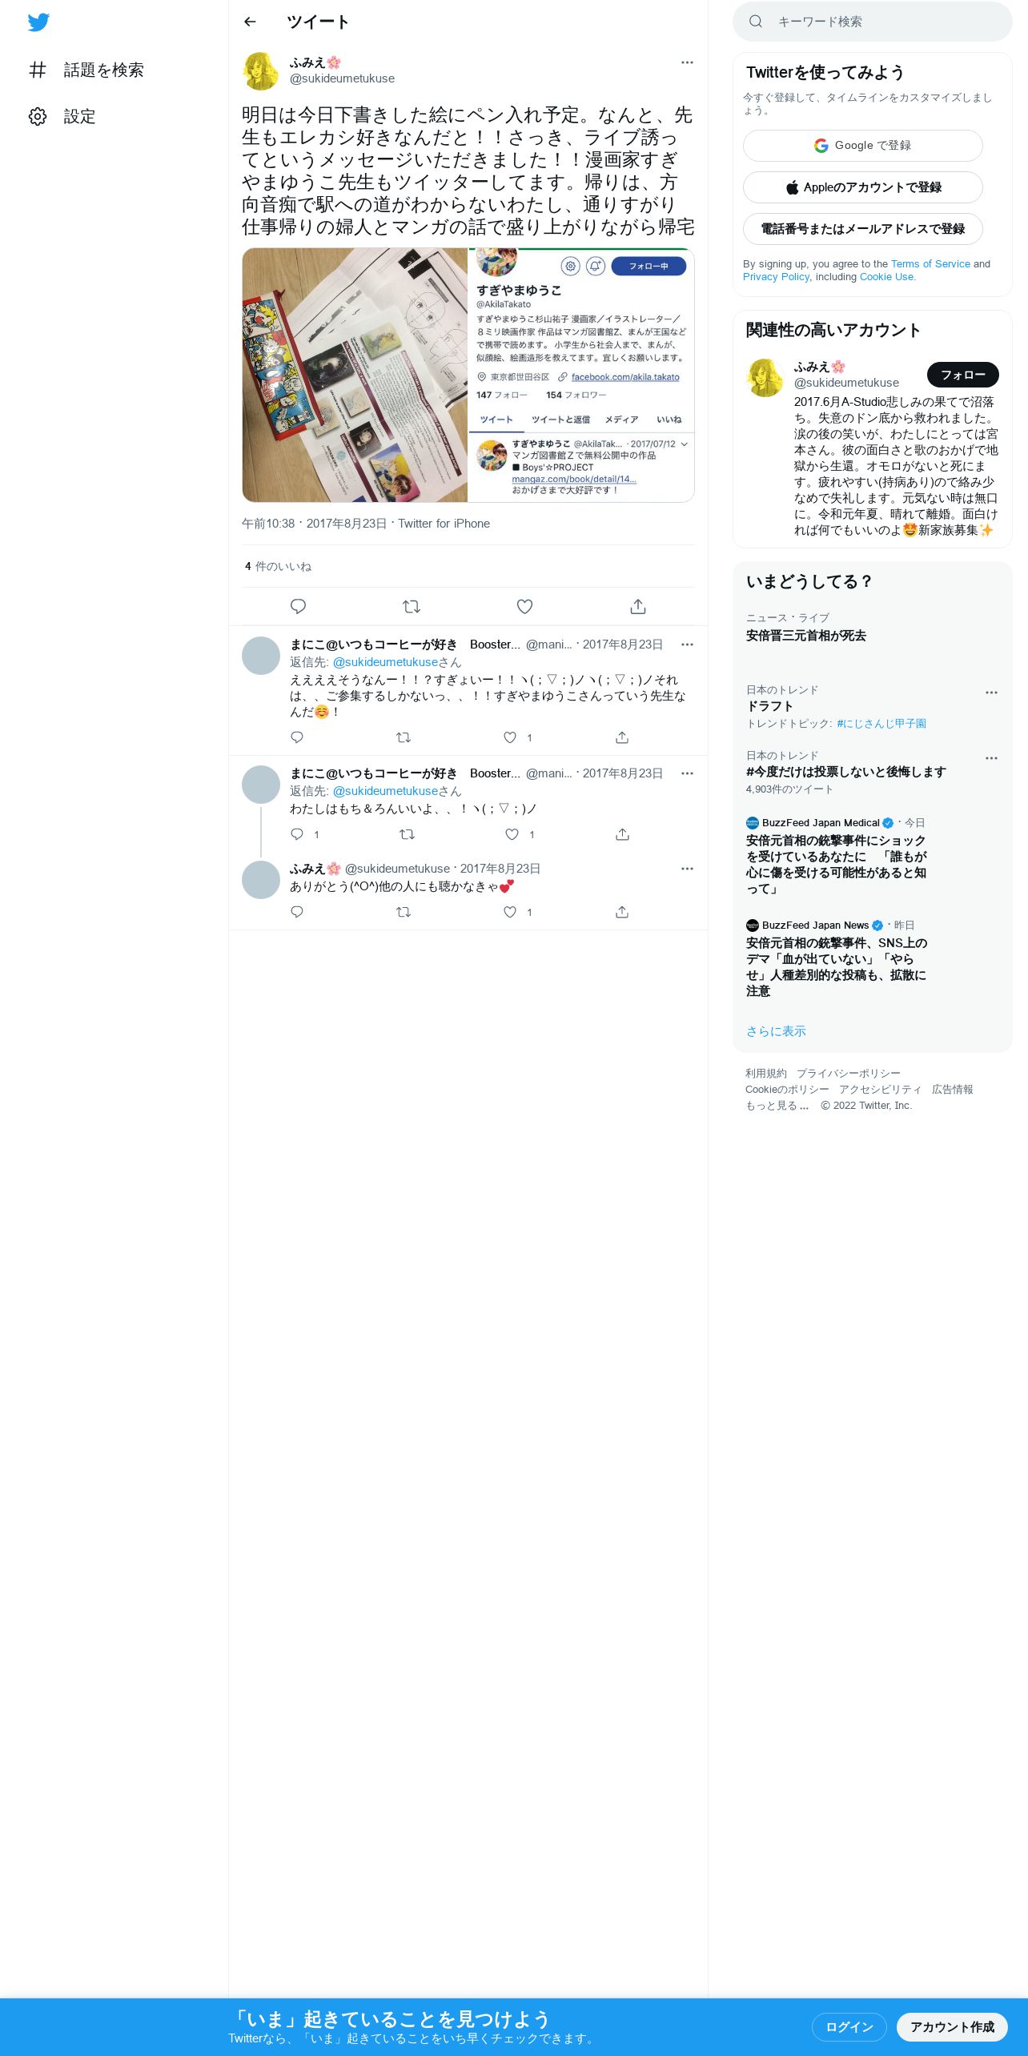Share the main tweet
This screenshot has width=1028, height=2056.
point(638,606)
